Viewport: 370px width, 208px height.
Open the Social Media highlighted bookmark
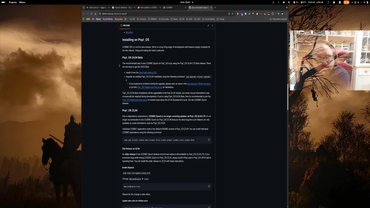click(108, 19)
